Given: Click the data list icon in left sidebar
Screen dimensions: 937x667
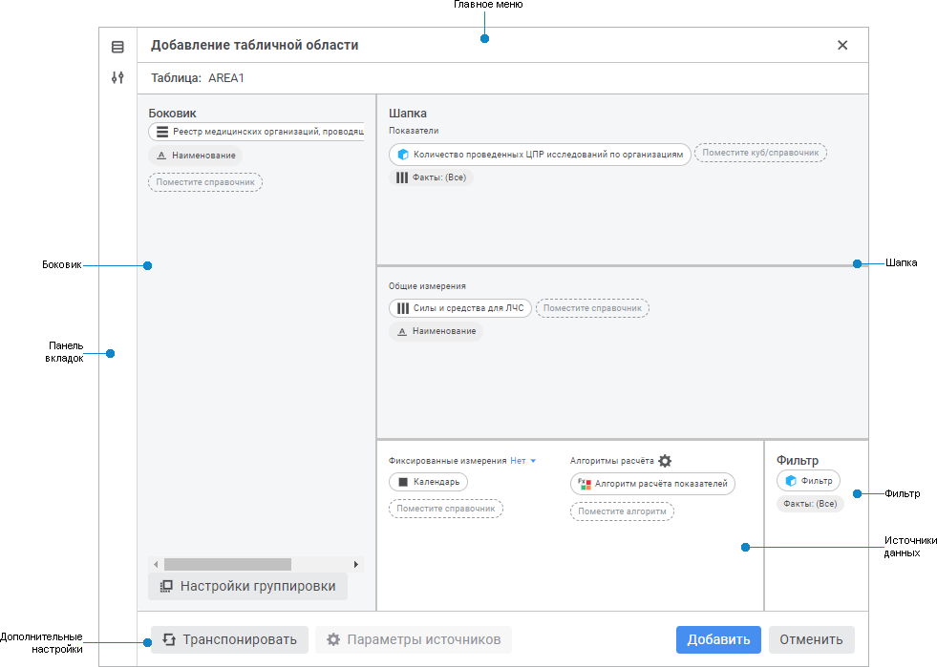Looking at the screenshot, I should tap(117, 47).
